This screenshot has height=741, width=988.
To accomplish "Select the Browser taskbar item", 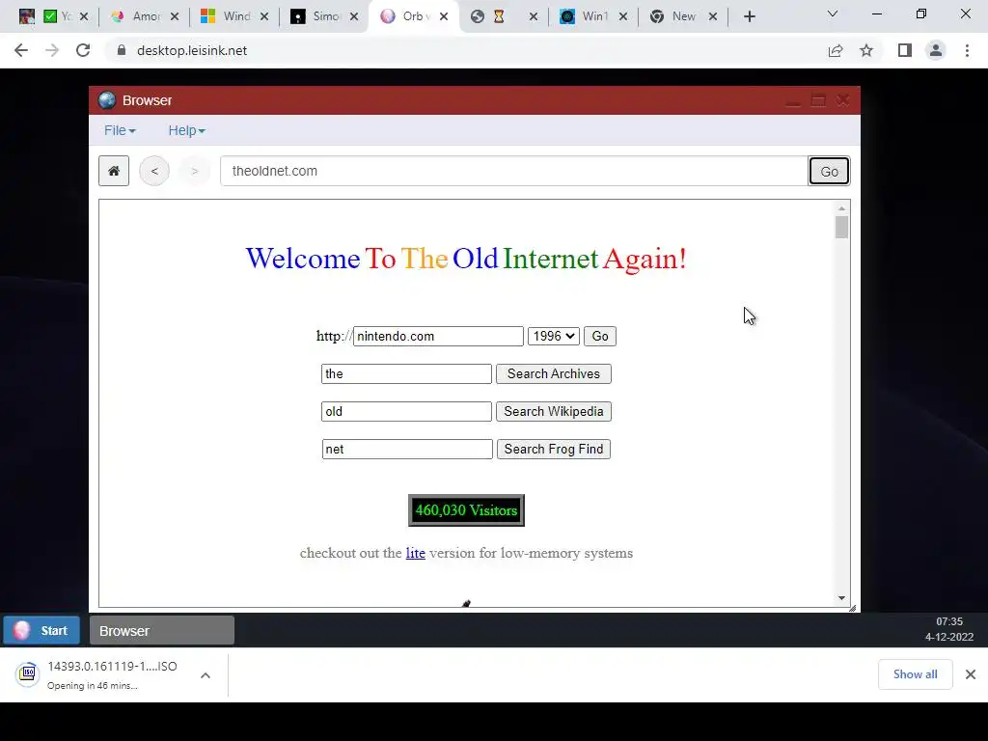I will pos(162,630).
